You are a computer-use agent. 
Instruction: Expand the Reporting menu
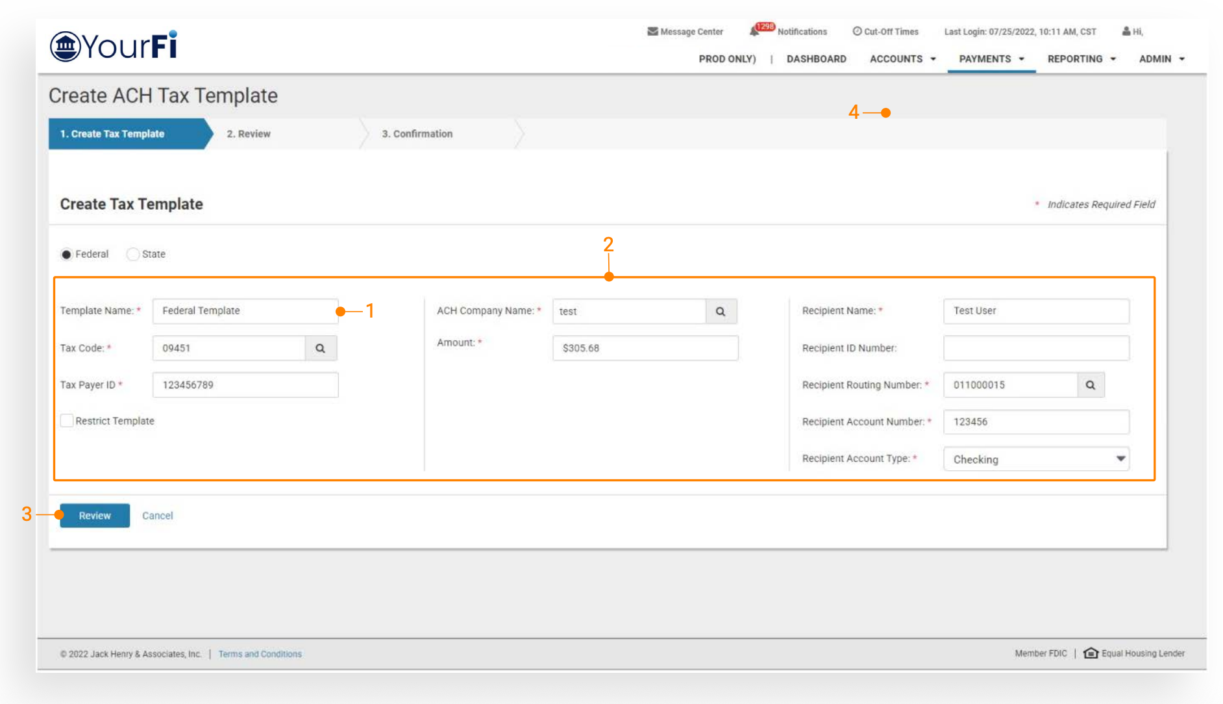[1081, 59]
